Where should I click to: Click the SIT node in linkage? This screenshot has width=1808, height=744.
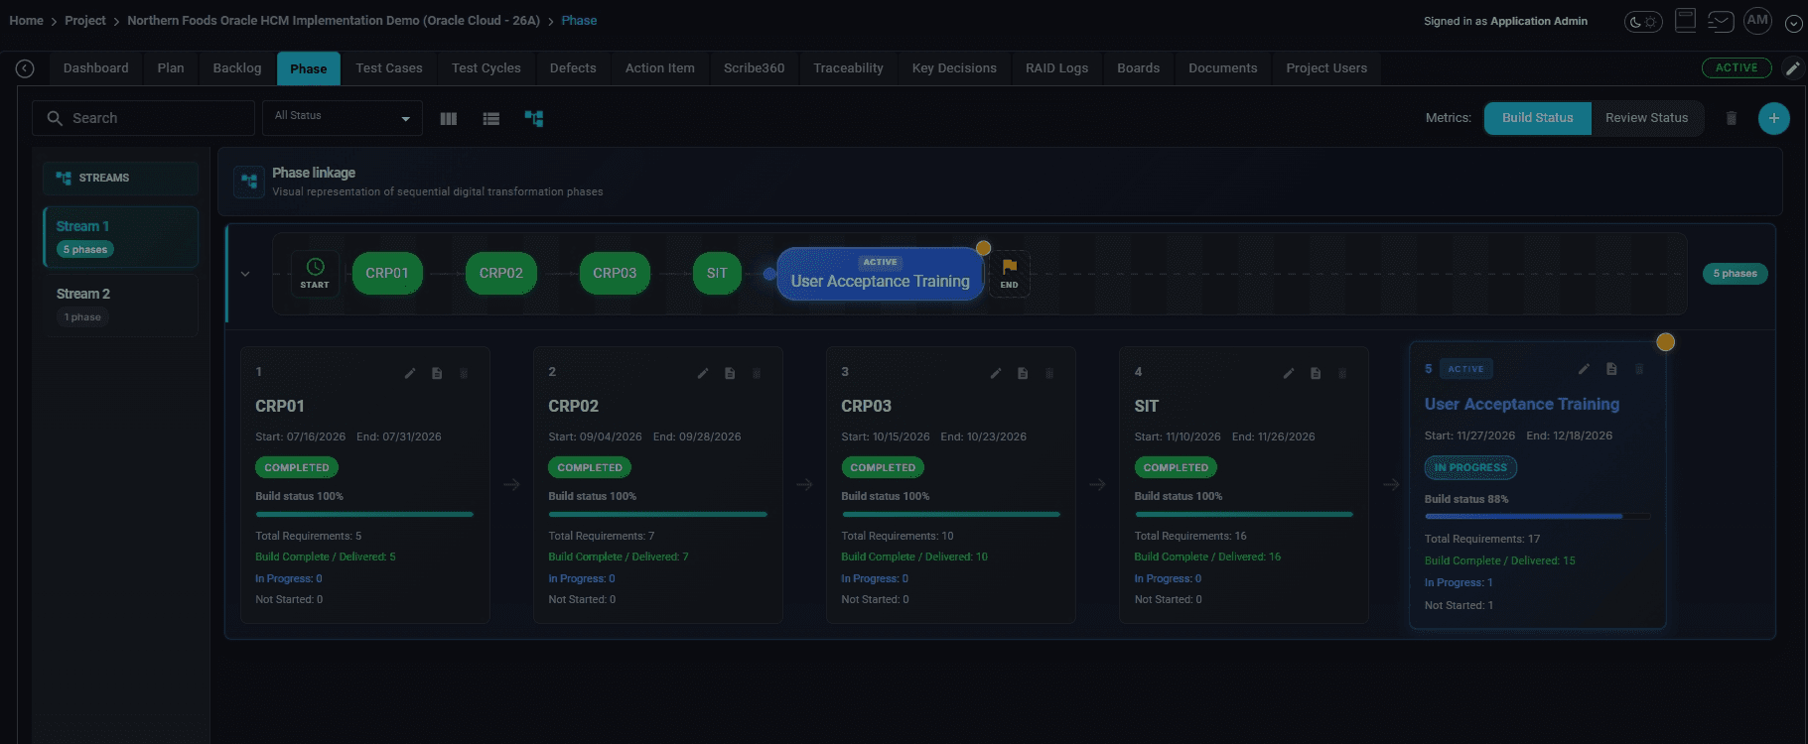tap(717, 274)
